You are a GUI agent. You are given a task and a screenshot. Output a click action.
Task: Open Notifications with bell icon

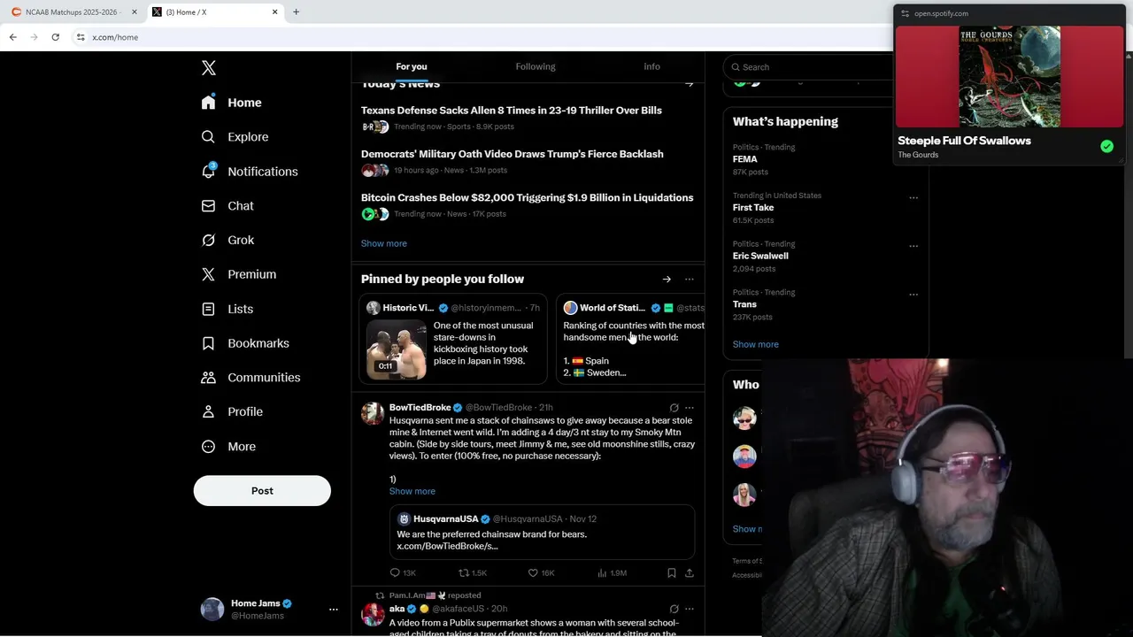coord(250,172)
